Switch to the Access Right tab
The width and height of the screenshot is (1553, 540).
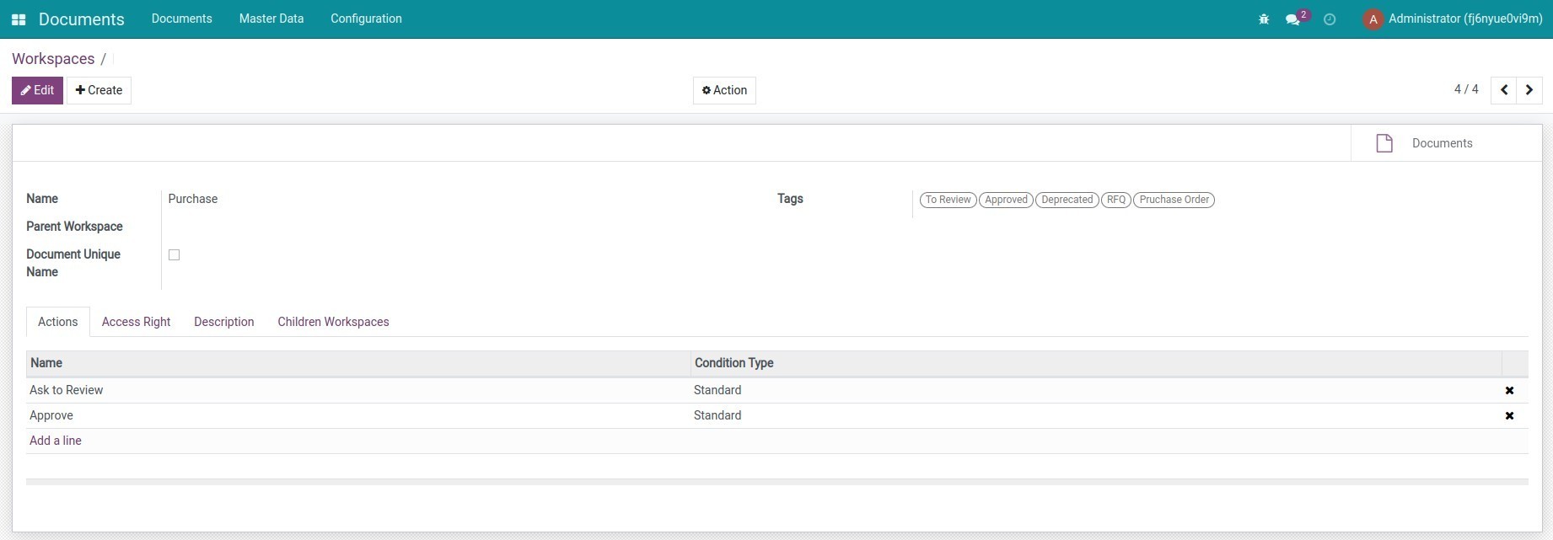click(x=136, y=322)
